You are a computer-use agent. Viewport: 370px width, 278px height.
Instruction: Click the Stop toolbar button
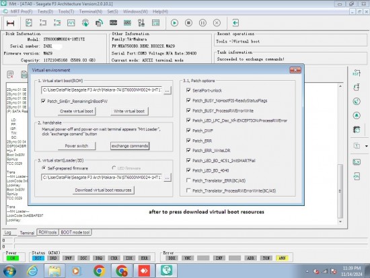click(188, 23)
